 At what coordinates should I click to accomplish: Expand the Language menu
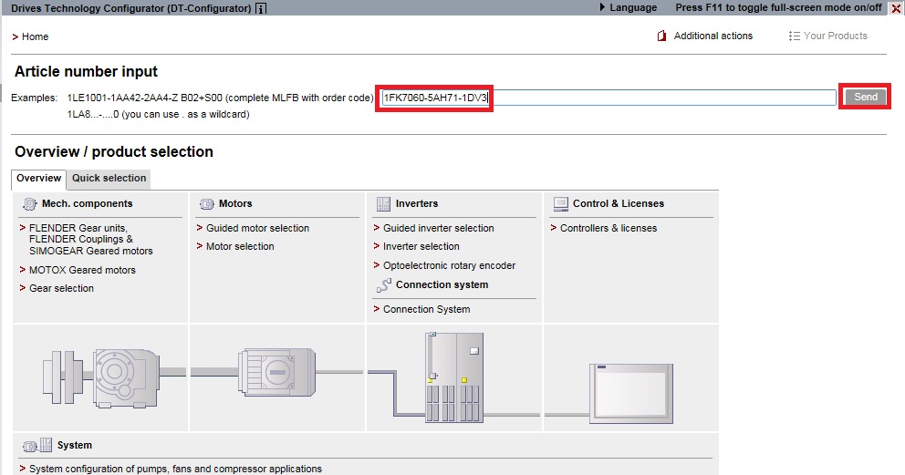(x=628, y=7)
